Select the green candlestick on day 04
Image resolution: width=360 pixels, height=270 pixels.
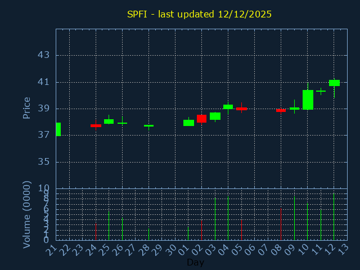click(x=228, y=106)
